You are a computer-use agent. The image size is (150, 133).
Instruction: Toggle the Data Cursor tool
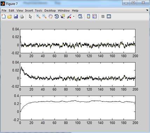coord(63,16)
